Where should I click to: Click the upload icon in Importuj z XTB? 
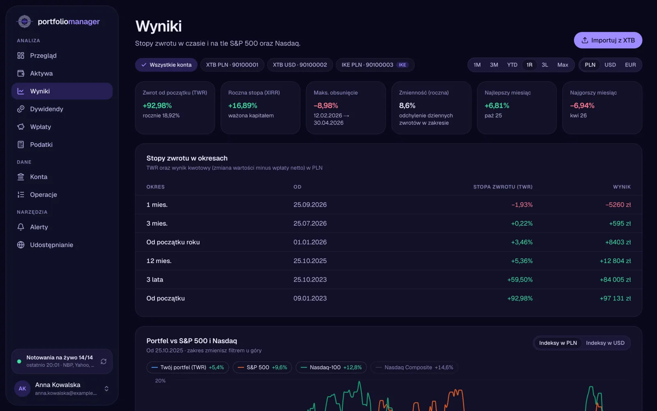tap(585, 40)
